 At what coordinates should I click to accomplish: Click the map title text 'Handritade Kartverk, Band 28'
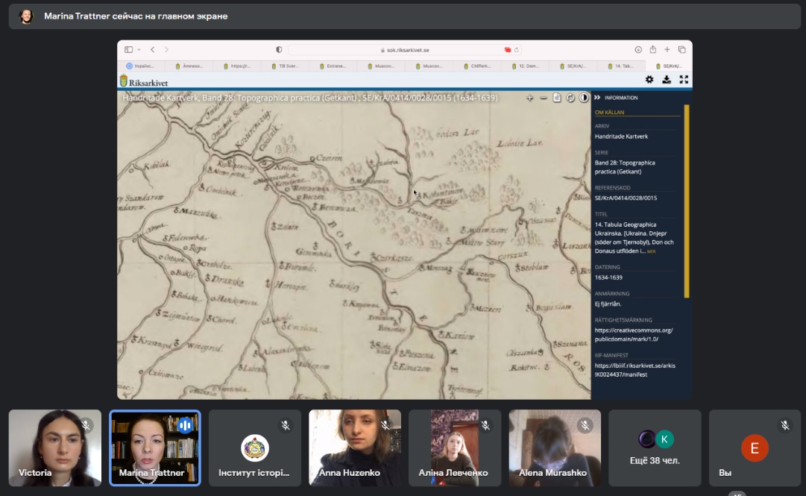click(178, 98)
